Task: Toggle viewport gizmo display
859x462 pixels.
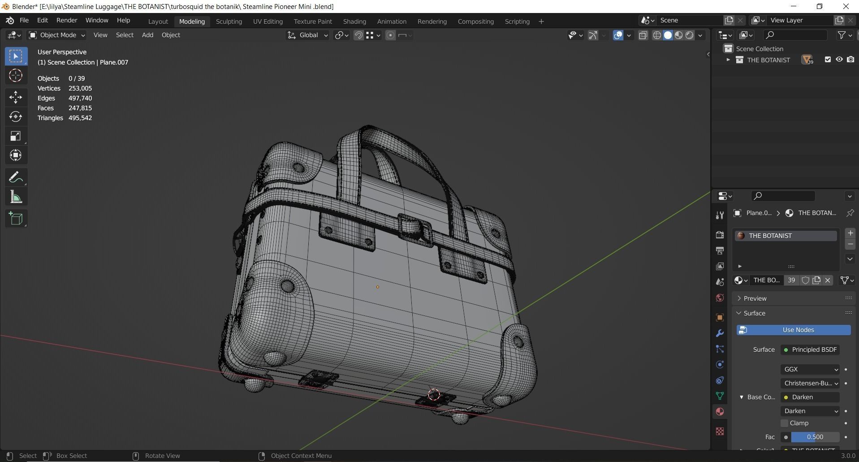Action: [593, 35]
